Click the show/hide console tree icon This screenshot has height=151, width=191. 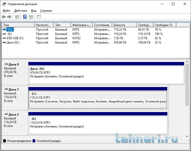click(x=17, y=17)
